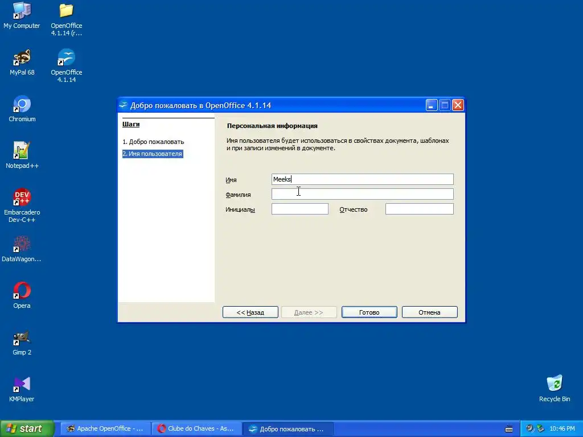
Task: Click the Имя field containing Meeks
Action: point(363,179)
